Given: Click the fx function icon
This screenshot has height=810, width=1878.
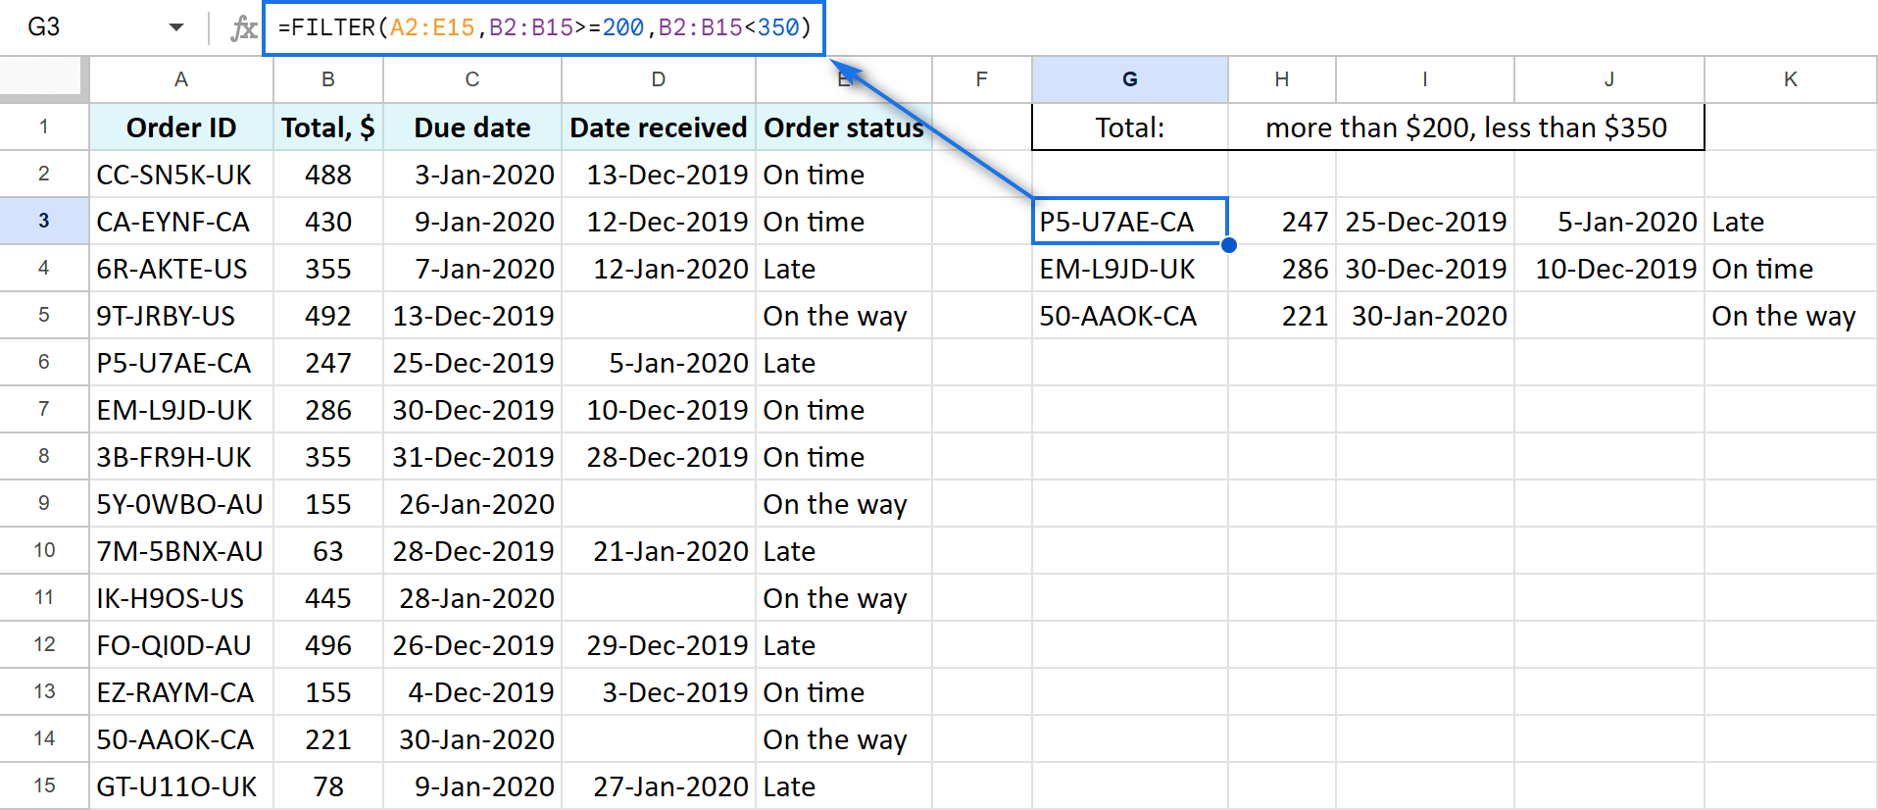Looking at the screenshot, I should [x=243, y=28].
